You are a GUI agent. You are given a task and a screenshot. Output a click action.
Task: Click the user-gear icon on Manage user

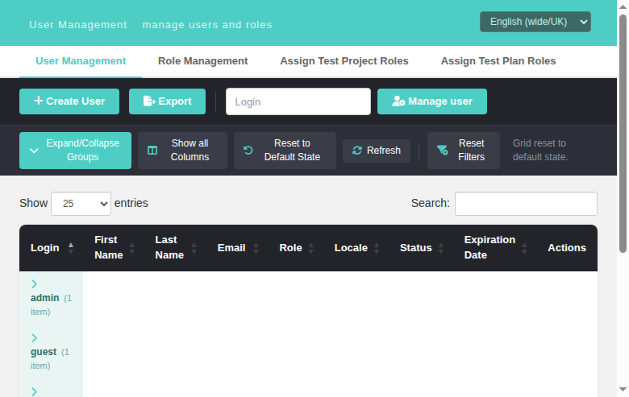click(398, 101)
